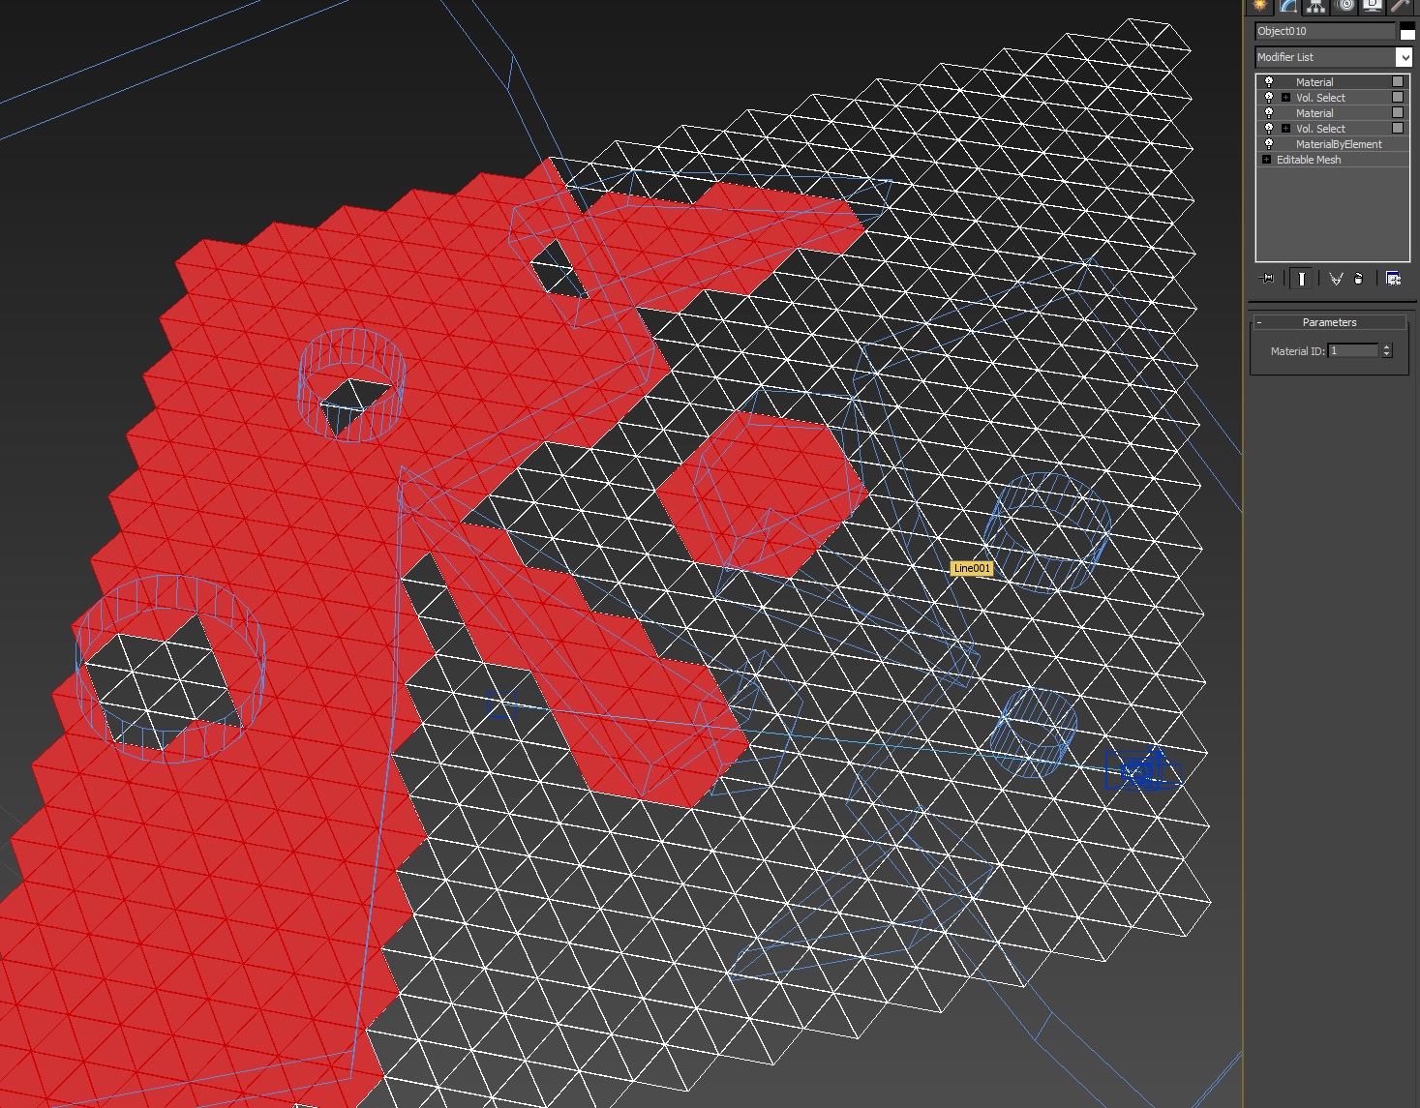Switch to the Modify panel tab

tap(1287, 6)
